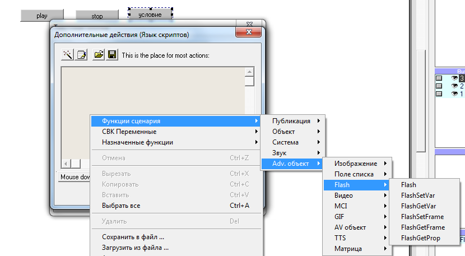
Task: Choose Выбрать все in context menu
Action: pos(120,206)
